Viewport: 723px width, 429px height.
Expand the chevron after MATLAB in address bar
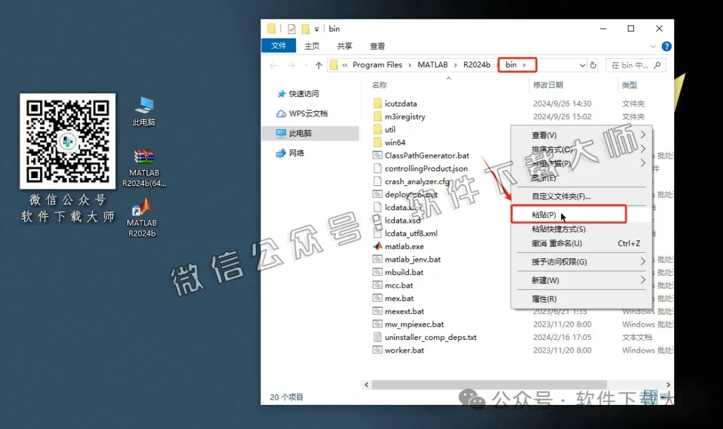[x=456, y=65]
